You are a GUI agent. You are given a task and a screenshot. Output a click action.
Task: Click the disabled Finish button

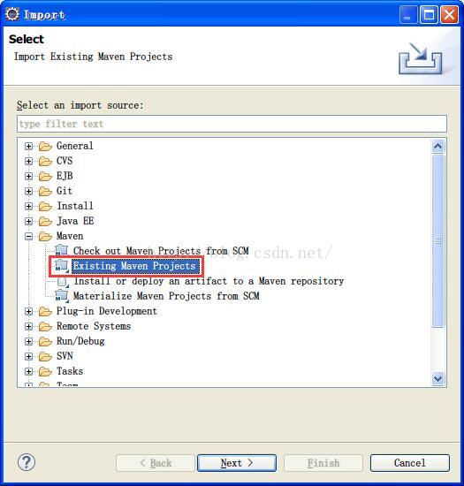(x=323, y=463)
